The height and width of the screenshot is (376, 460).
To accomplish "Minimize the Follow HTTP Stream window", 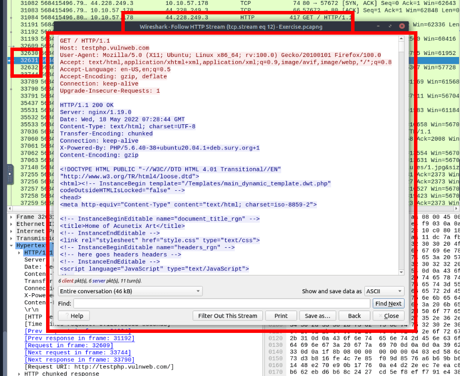I will click(x=379, y=26).
